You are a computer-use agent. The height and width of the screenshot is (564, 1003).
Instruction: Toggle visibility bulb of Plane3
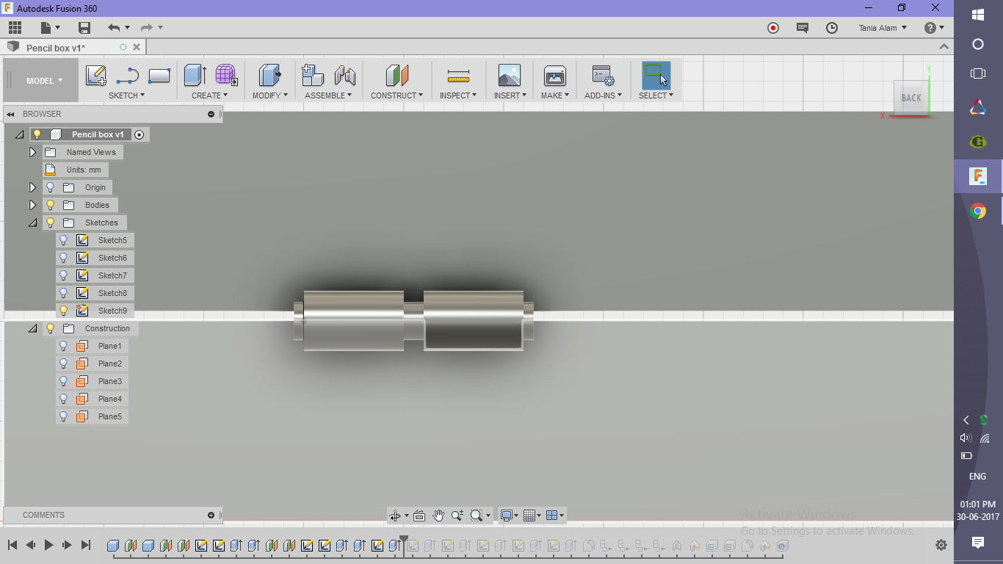[64, 381]
